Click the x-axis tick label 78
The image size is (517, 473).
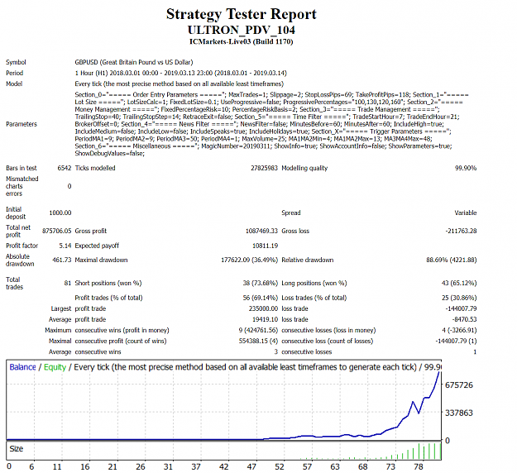pyautogui.click(x=419, y=466)
